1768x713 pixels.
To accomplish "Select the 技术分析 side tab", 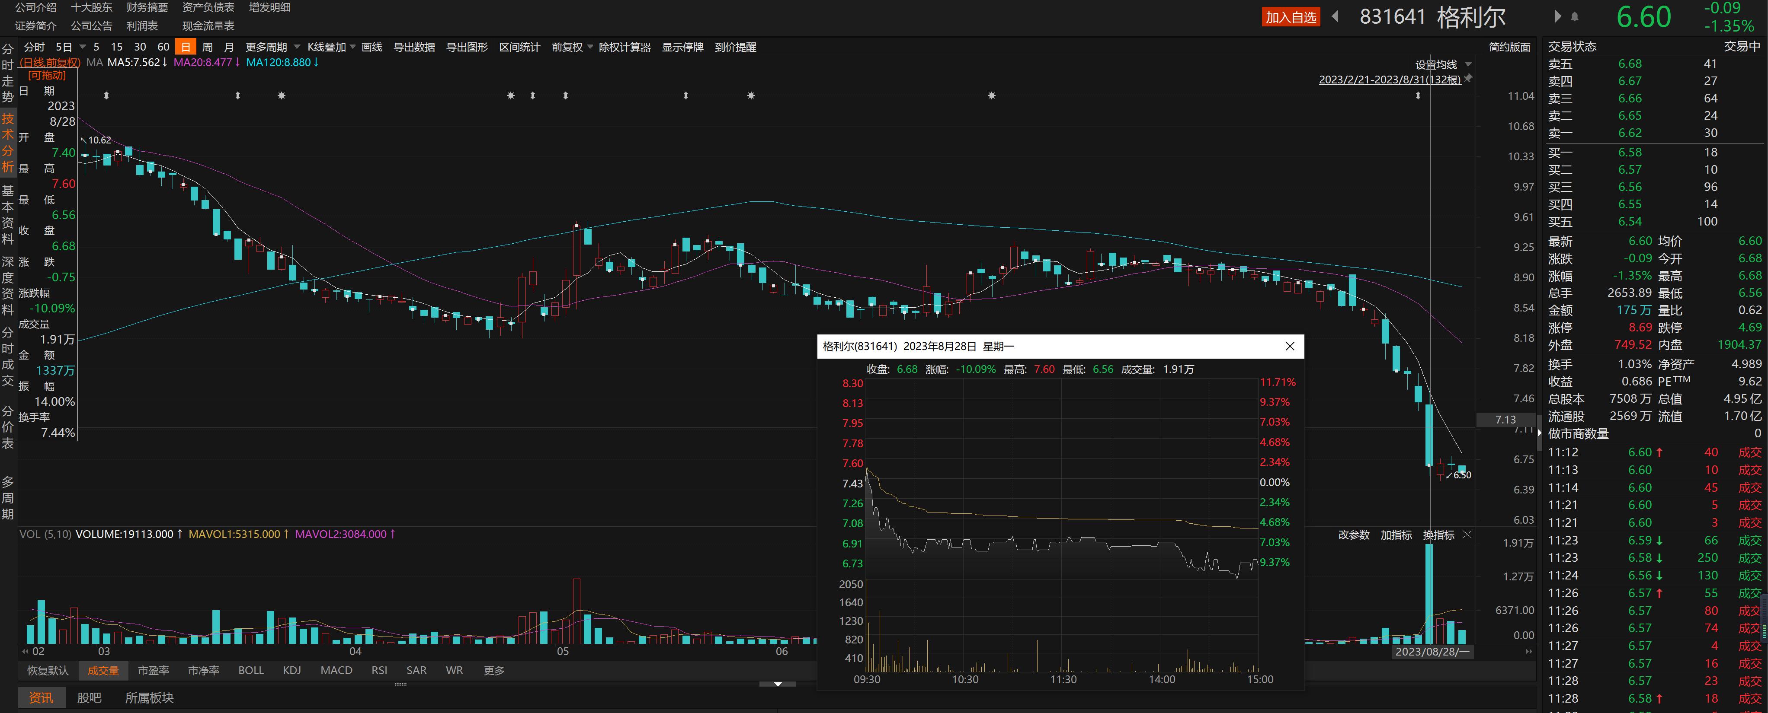I will [7, 142].
